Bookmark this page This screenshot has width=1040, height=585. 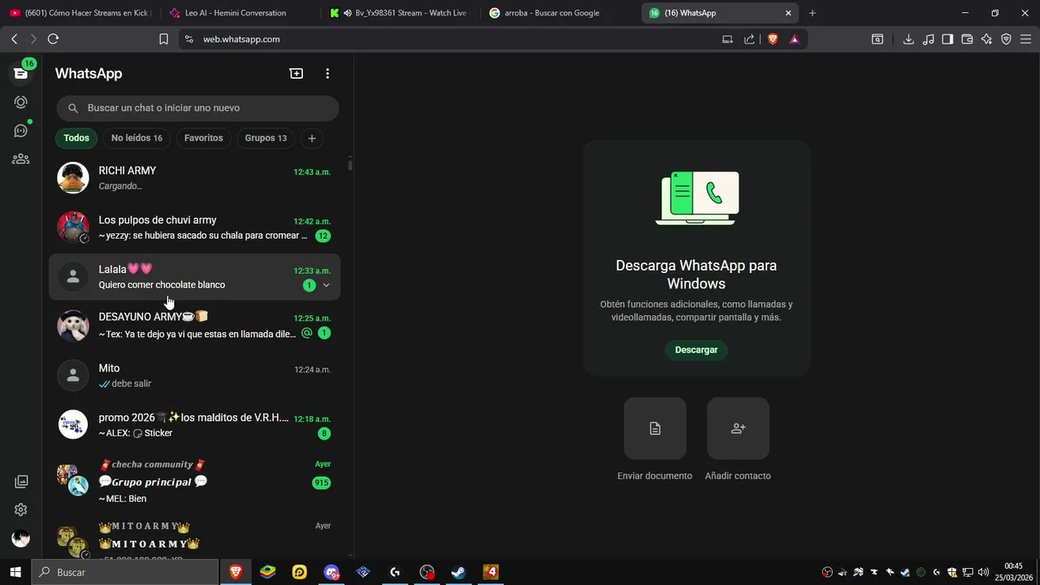[x=163, y=39]
